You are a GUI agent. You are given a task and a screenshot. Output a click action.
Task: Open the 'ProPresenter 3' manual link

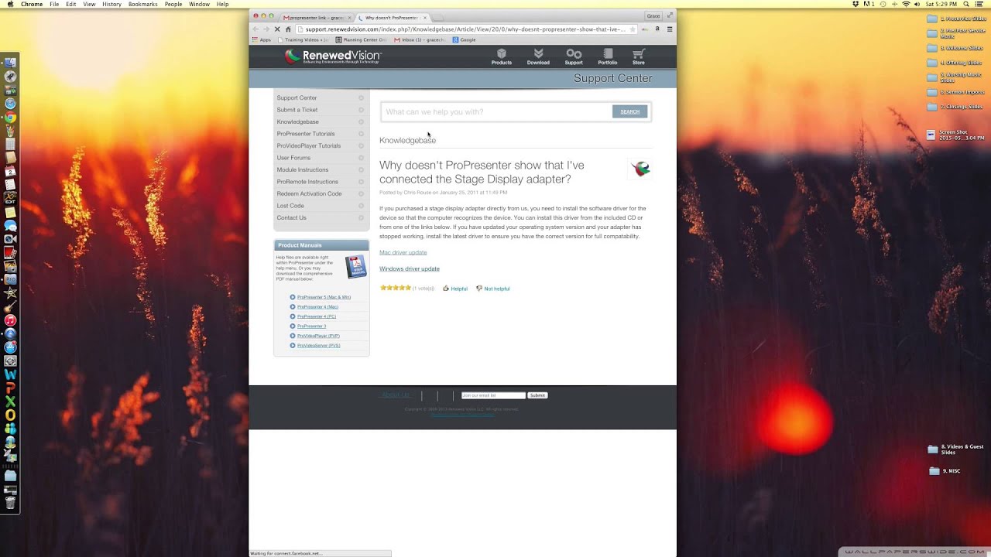[311, 326]
